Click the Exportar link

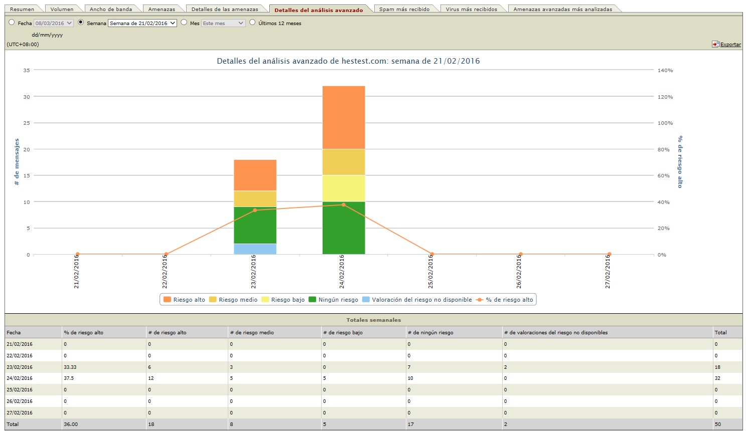click(730, 44)
